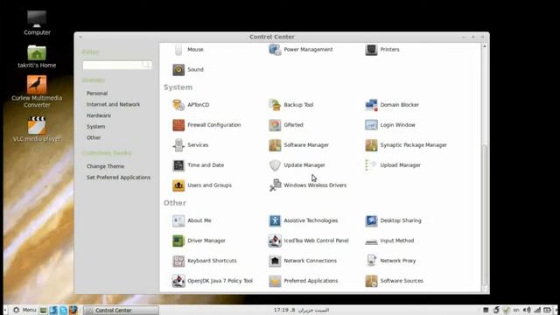Click the volume icon in the system tray
560x315 pixels.
pos(527,310)
